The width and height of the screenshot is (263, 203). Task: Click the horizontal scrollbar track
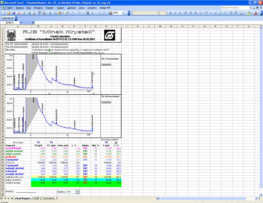pyautogui.click(x=207, y=198)
